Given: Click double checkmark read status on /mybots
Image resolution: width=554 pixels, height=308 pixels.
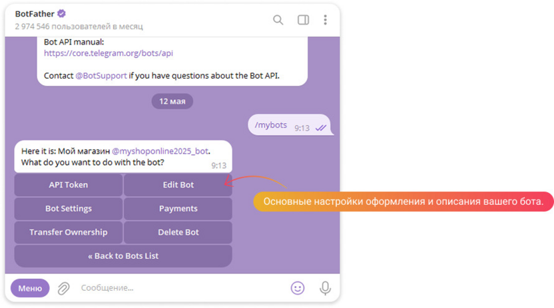Looking at the screenshot, I should pos(321,128).
